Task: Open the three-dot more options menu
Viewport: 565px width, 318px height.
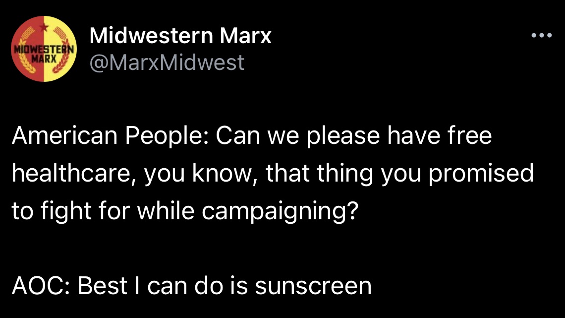Action: (x=541, y=36)
